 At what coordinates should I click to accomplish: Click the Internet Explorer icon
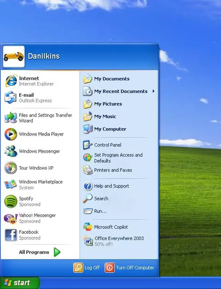point(11,81)
